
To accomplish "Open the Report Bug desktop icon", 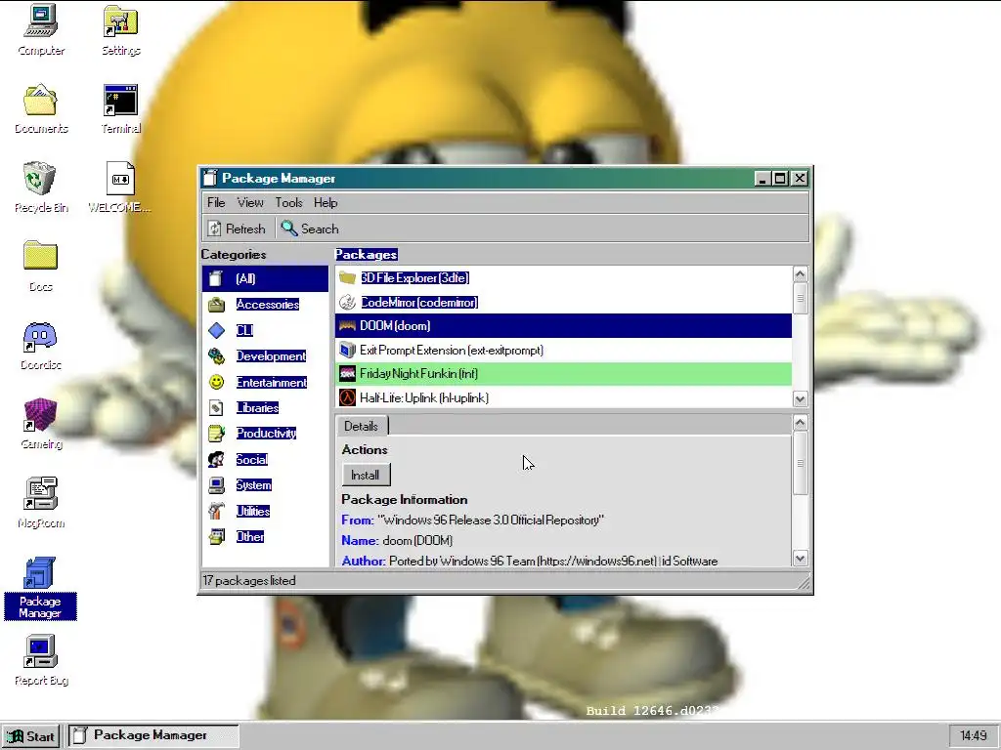I will (x=41, y=660).
